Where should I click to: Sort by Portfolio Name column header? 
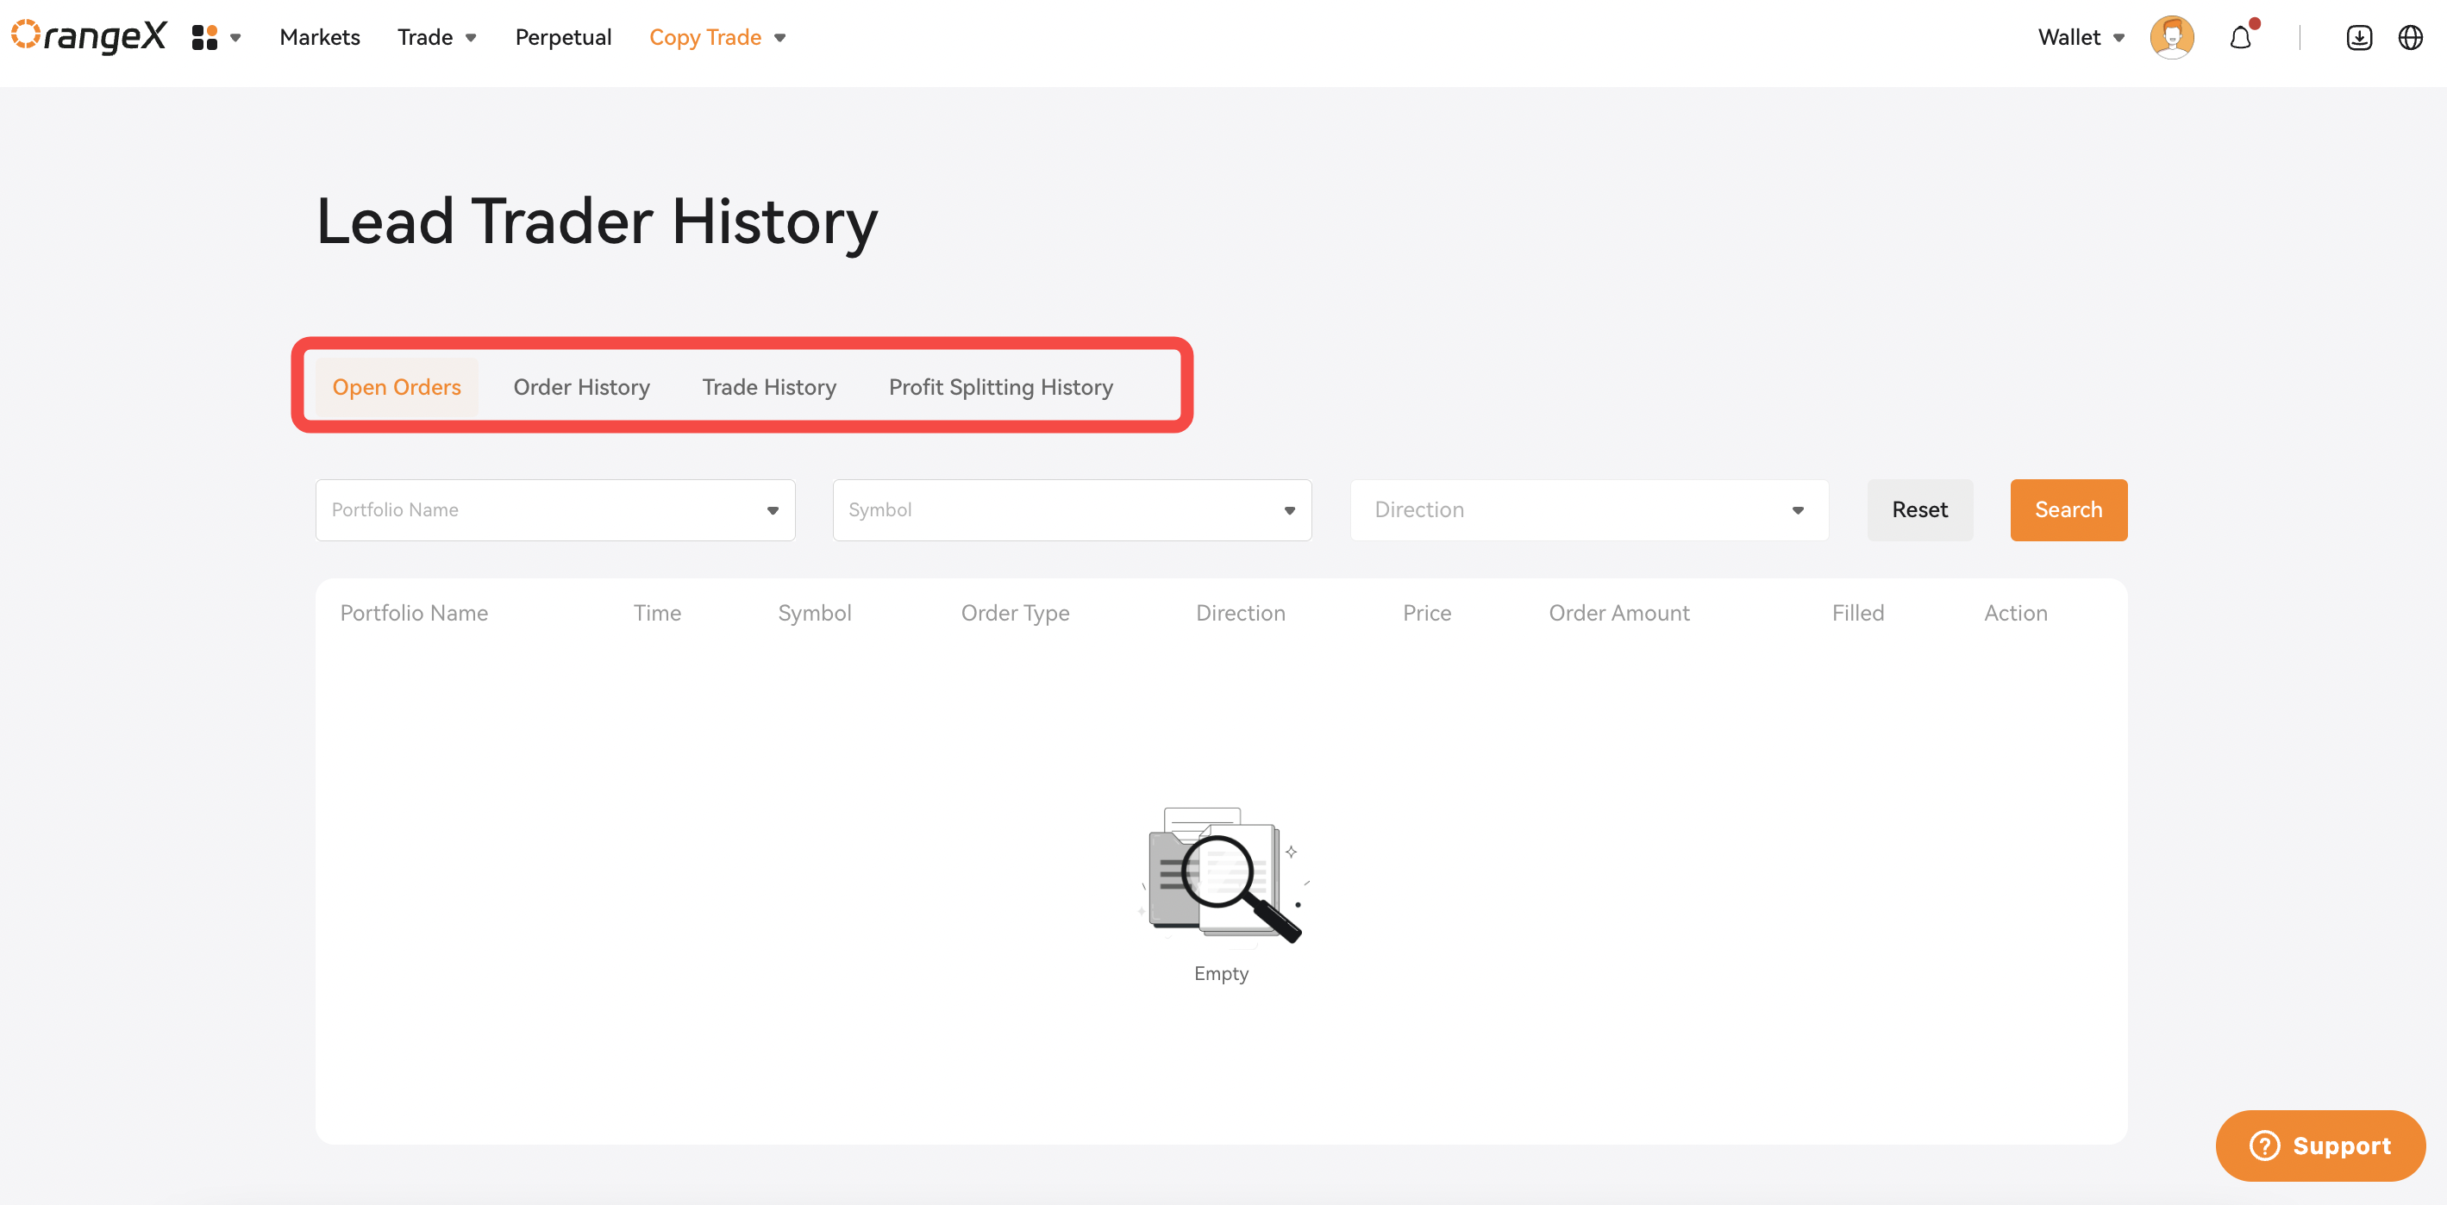414,613
